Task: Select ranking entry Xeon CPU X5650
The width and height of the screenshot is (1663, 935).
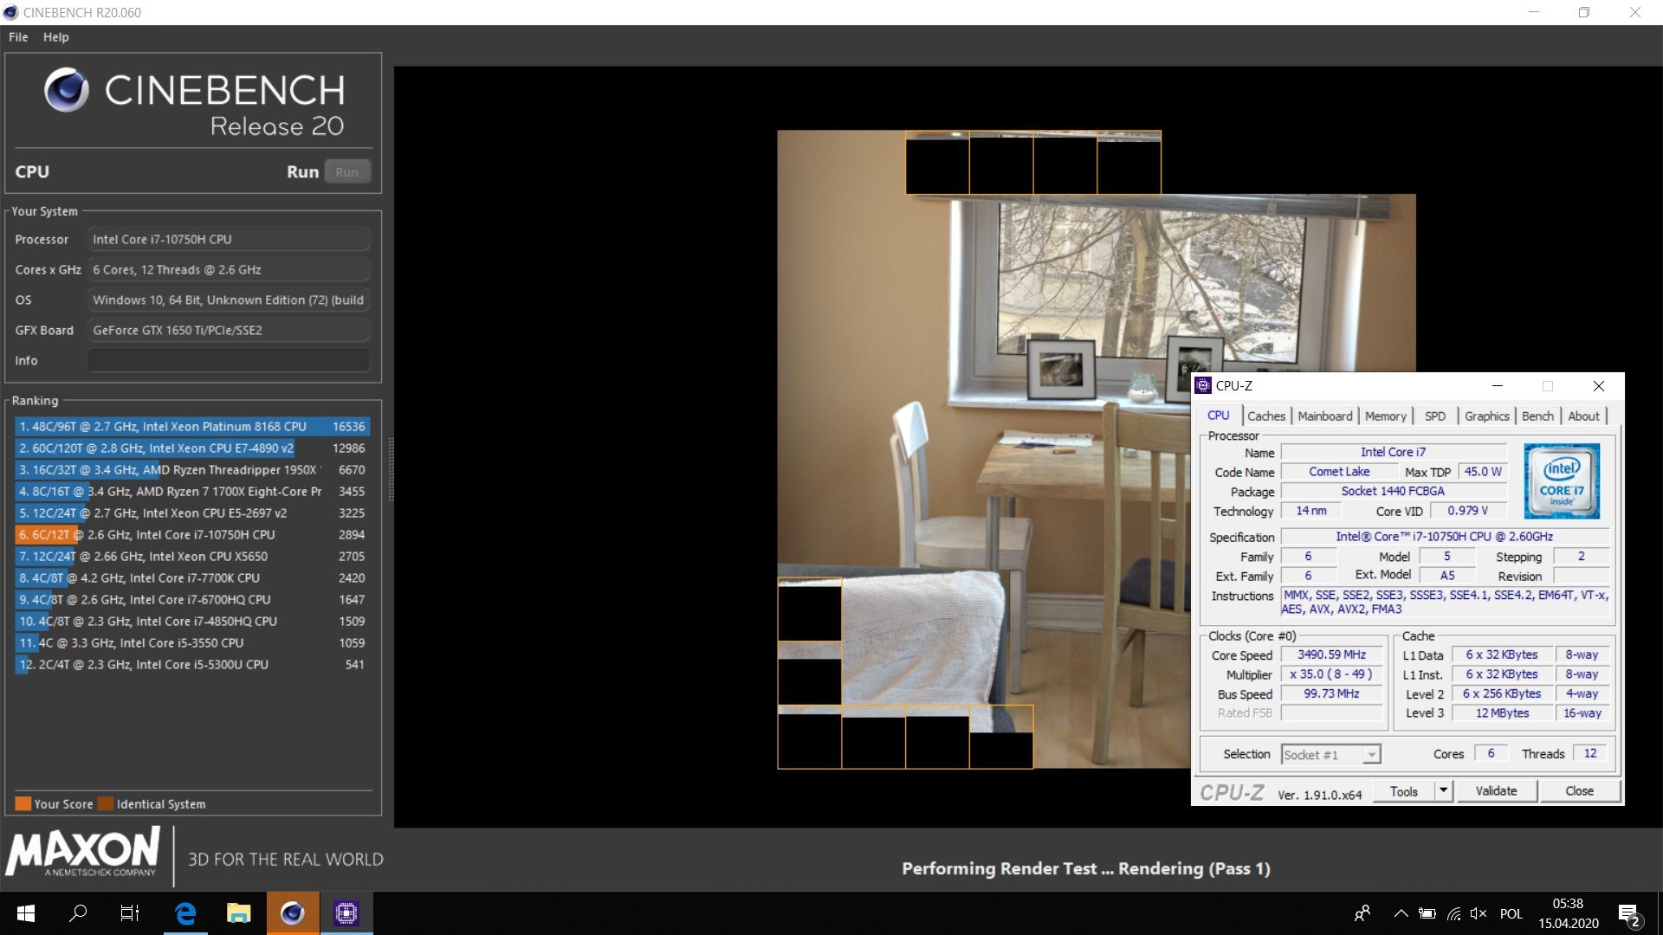Action: pos(192,556)
